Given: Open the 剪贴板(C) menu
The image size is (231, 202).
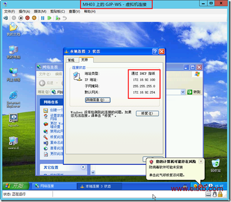Looking at the screenshot, I should pyautogui.click(x=58, y=11).
